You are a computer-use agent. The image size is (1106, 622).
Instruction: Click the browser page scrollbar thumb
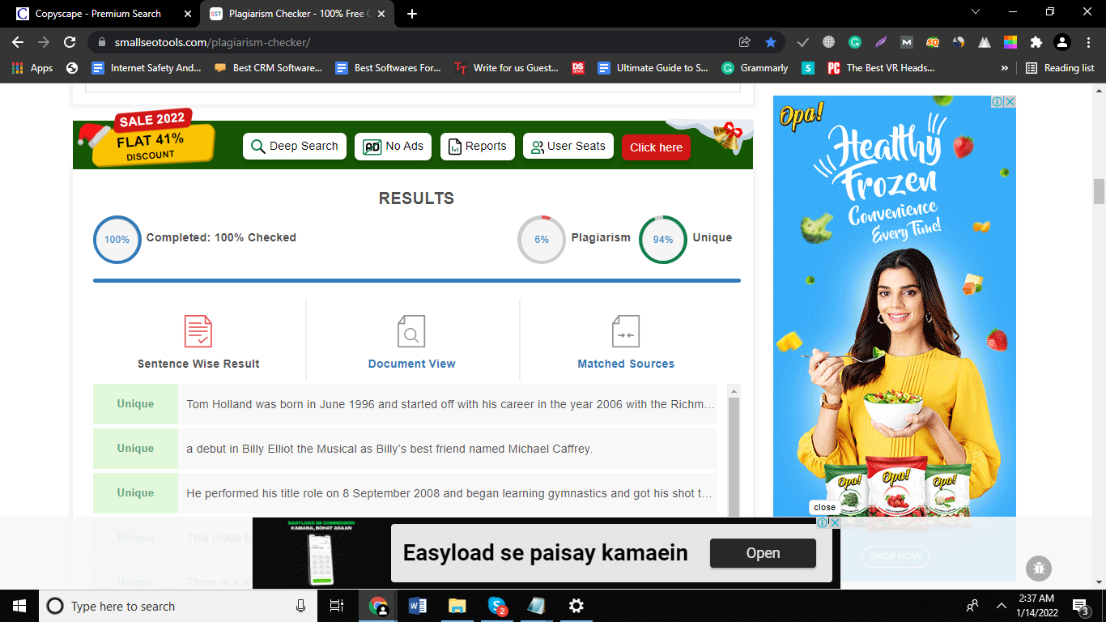(x=1099, y=192)
